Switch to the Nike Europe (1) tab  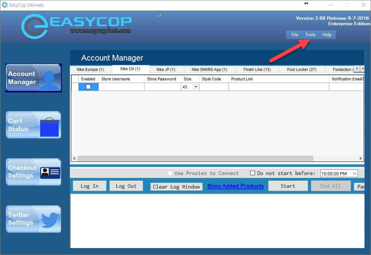point(91,70)
